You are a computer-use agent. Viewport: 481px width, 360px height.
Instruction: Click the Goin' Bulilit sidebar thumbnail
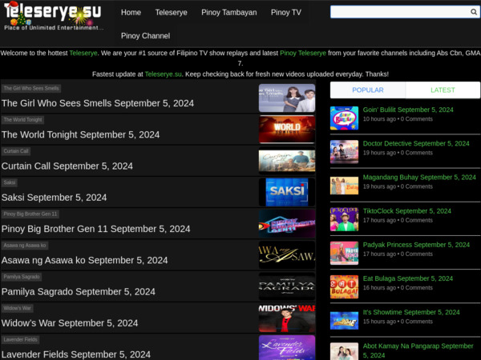[344, 118]
